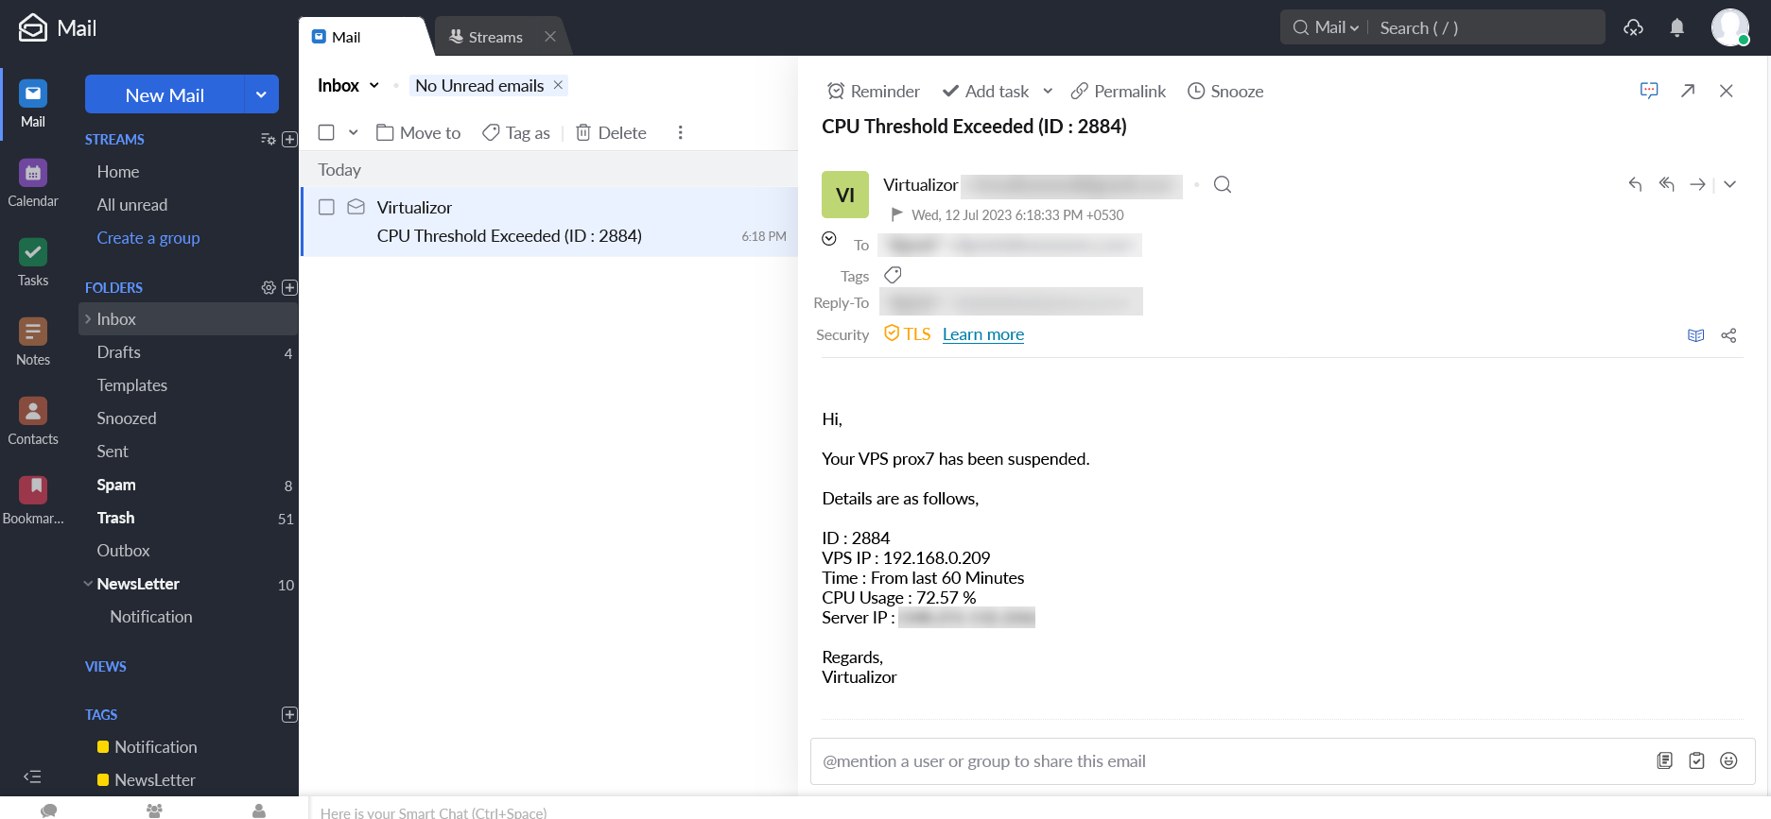Click the flag icon beside email date
Image resolution: width=1771 pixels, height=819 pixels.
pyautogui.click(x=896, y=214)
